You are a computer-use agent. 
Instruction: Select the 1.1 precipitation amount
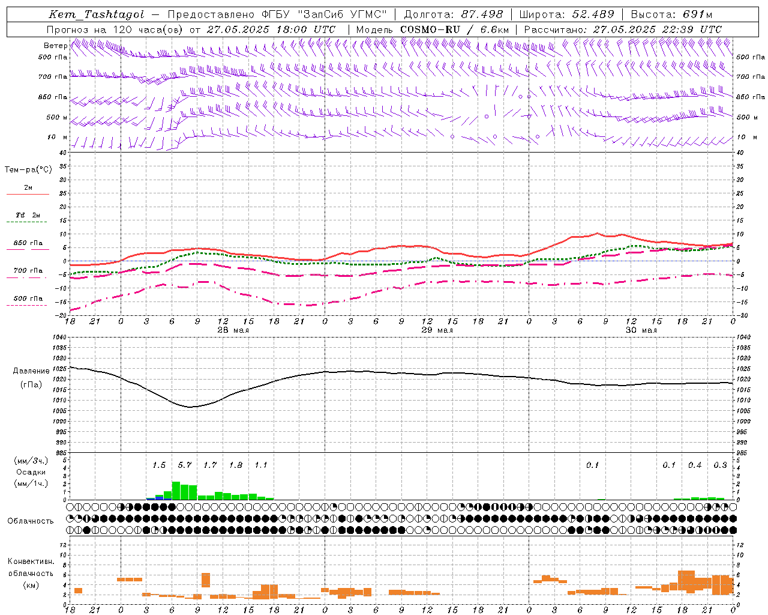261,465
